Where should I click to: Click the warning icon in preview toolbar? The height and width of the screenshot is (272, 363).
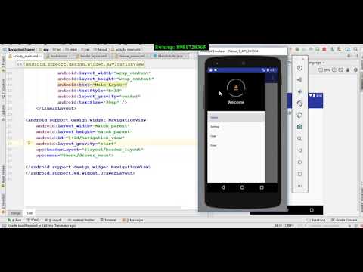pyautogui.click(x=355, y=70)
